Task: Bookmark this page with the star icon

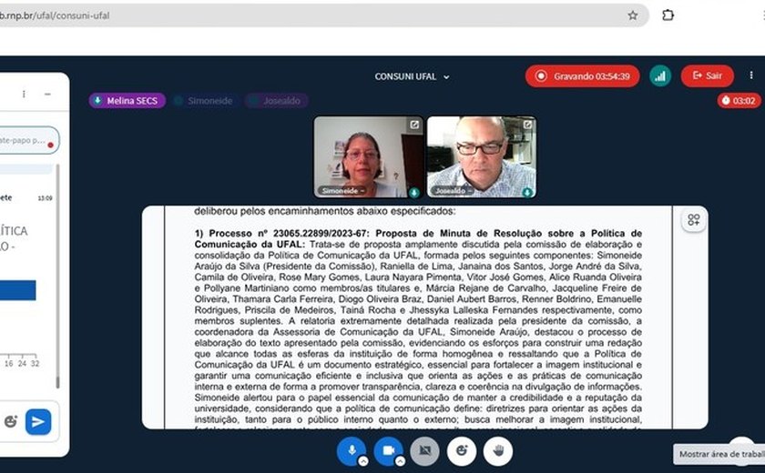Action: (x=633, y=15)
